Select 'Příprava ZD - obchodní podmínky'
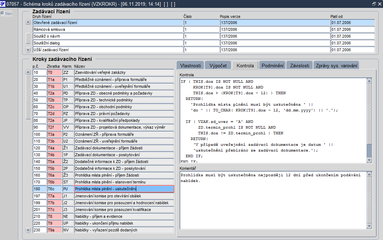 pyautogui.click(x=124, y=107)
